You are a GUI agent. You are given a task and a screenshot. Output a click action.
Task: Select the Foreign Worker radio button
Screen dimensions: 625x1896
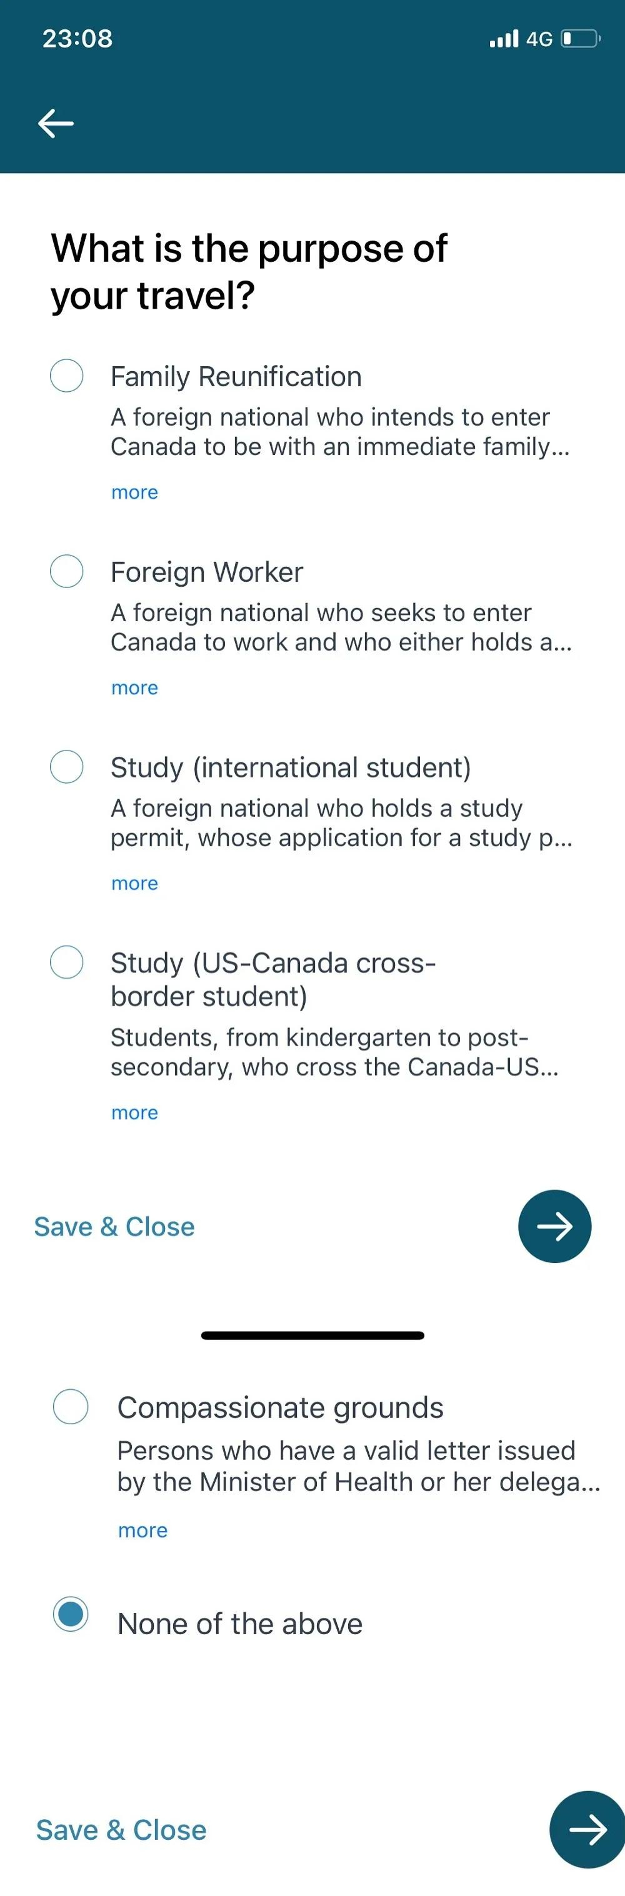pyautogui.click(x=66, y=571)
